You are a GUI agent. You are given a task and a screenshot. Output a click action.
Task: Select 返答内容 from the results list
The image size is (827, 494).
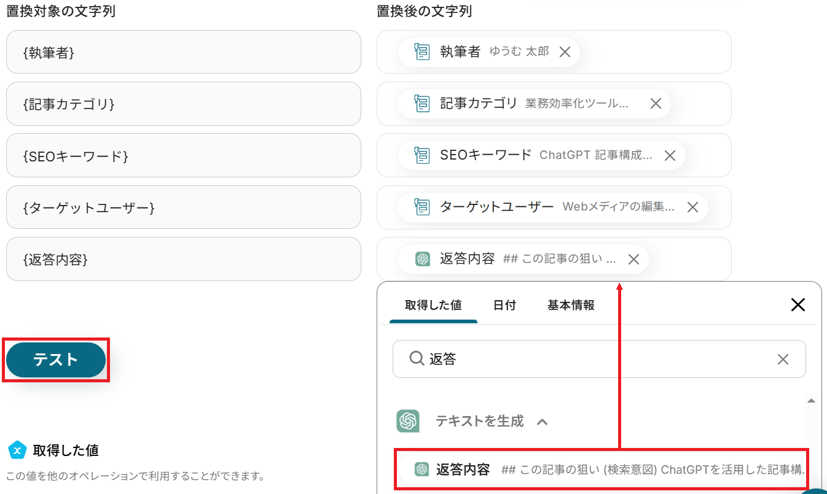601,469
